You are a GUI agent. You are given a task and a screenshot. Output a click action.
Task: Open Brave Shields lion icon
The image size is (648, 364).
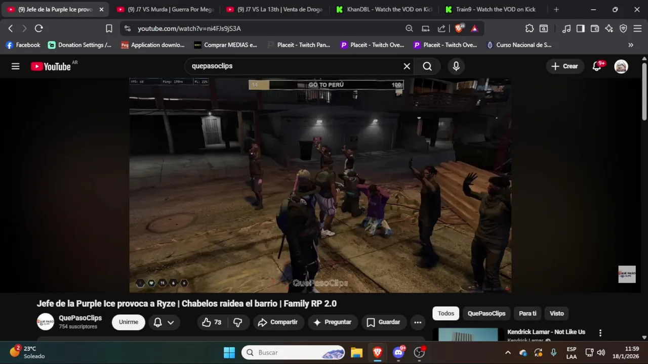coord(459,28)
